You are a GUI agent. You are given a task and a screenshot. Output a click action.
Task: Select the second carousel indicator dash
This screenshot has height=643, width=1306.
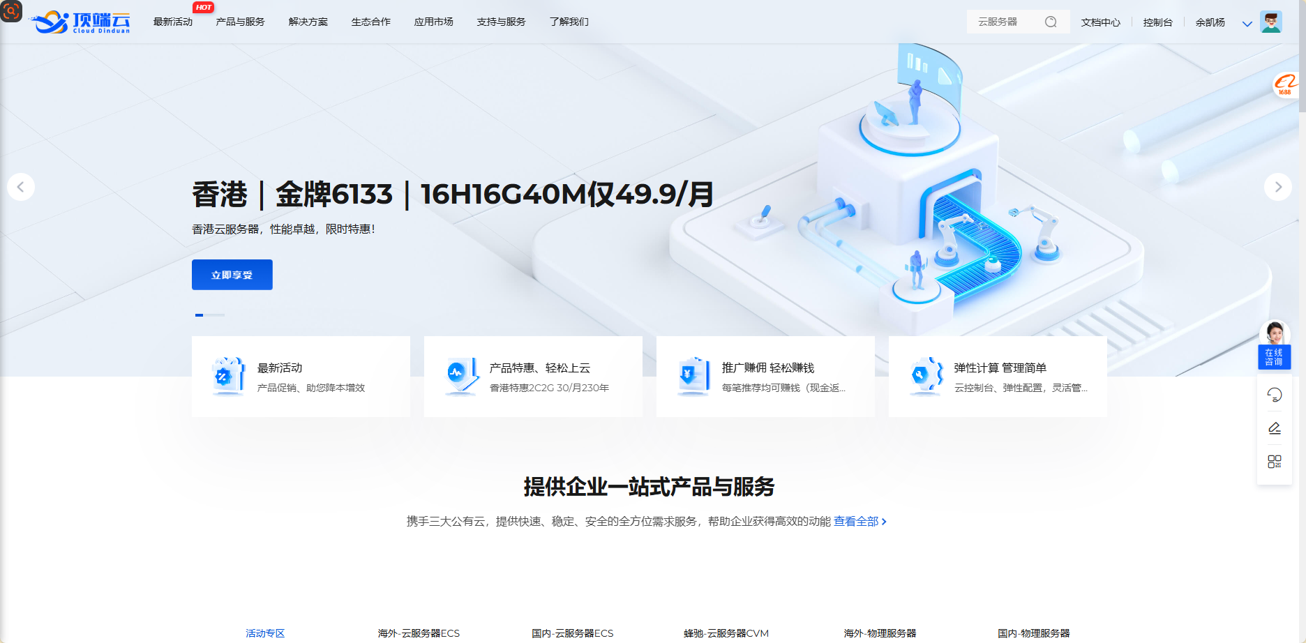point(215,315)
